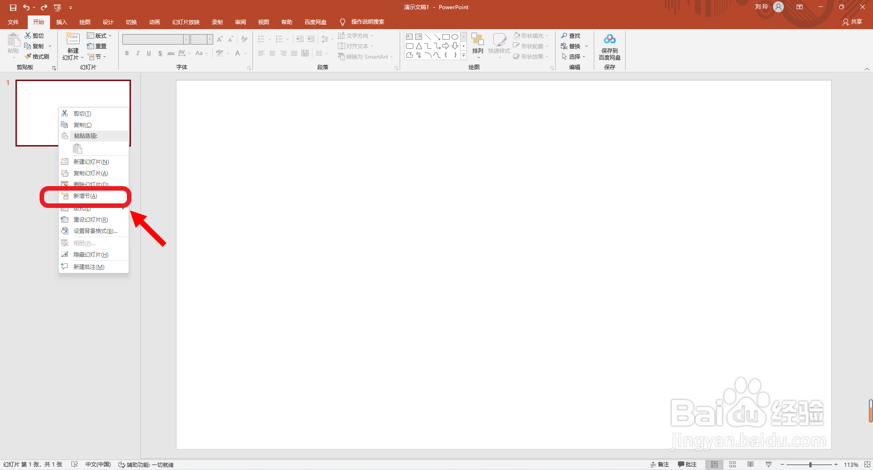Image resolution: width=873 pixels, height=470 pixels.
Task: Open Layout (版式) dropdown
Action: click(x=99, y=35)
